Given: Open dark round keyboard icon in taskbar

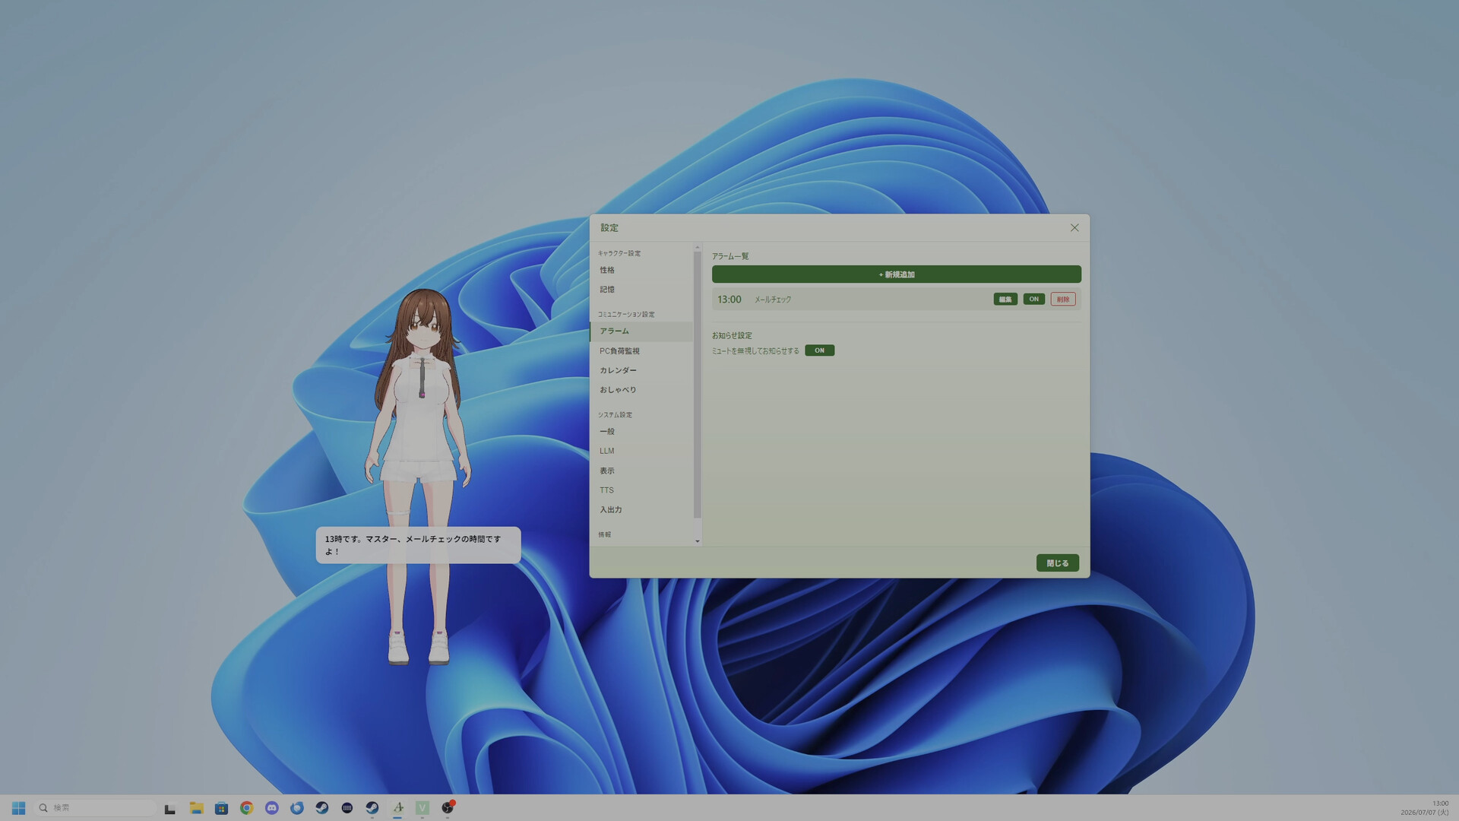Looking at the screenshot, I should 347,808.
